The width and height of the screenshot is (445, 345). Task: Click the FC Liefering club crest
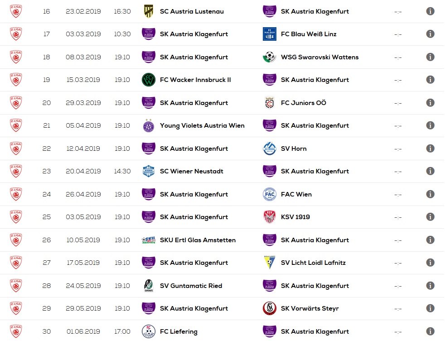149,331
